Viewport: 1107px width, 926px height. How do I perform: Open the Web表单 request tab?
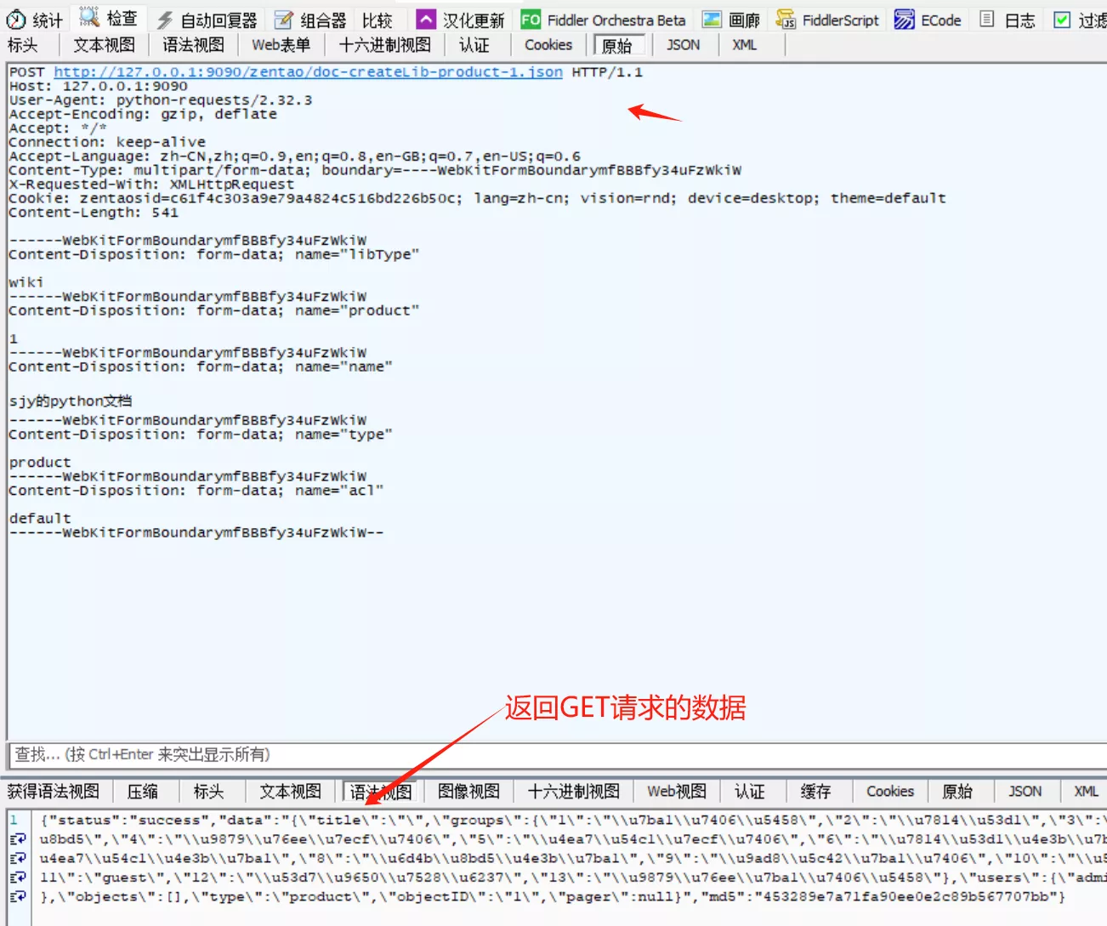[281, 45]
